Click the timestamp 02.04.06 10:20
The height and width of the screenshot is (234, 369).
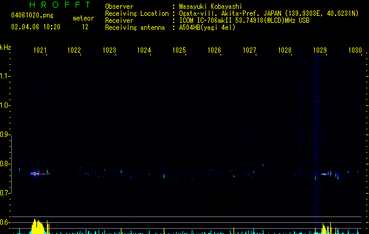coord(36,27)
